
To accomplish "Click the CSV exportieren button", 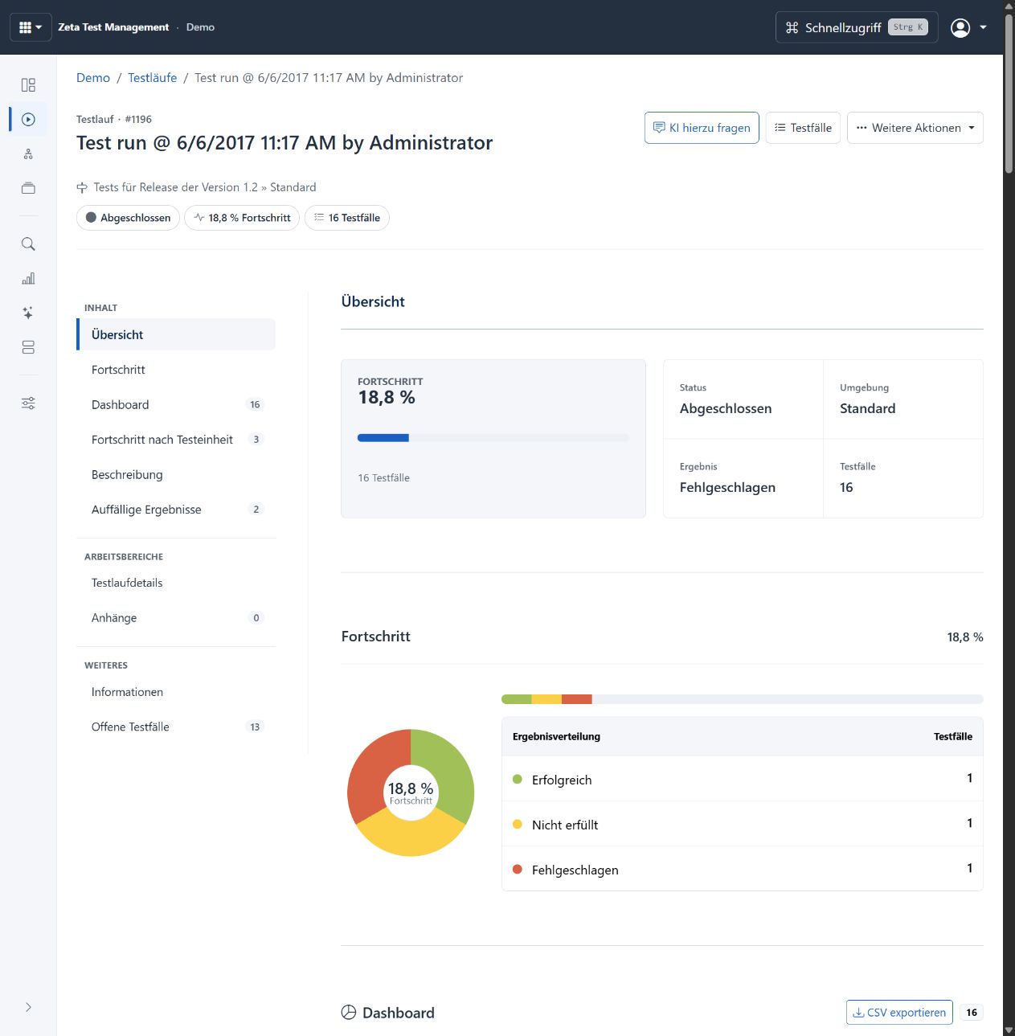I will pos(899,1013).
